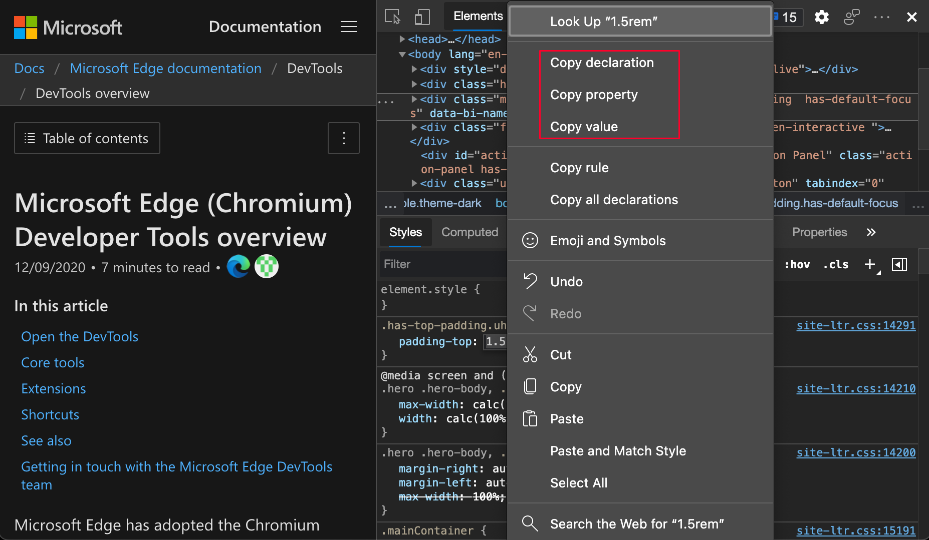Open the site-ltr.css:14291 source link

click(855, 325)
